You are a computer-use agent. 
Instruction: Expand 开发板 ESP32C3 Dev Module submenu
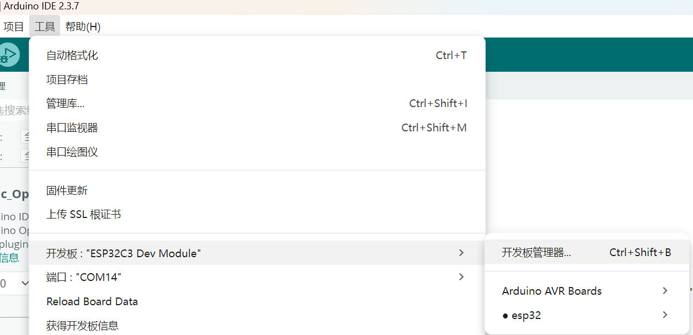click(257, 253)
